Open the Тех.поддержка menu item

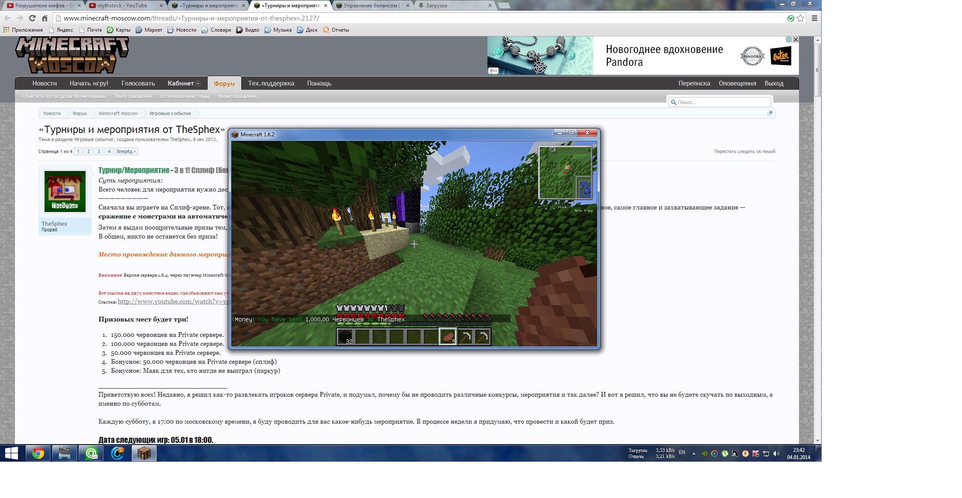pyautogui.click(x=271, y=83)
